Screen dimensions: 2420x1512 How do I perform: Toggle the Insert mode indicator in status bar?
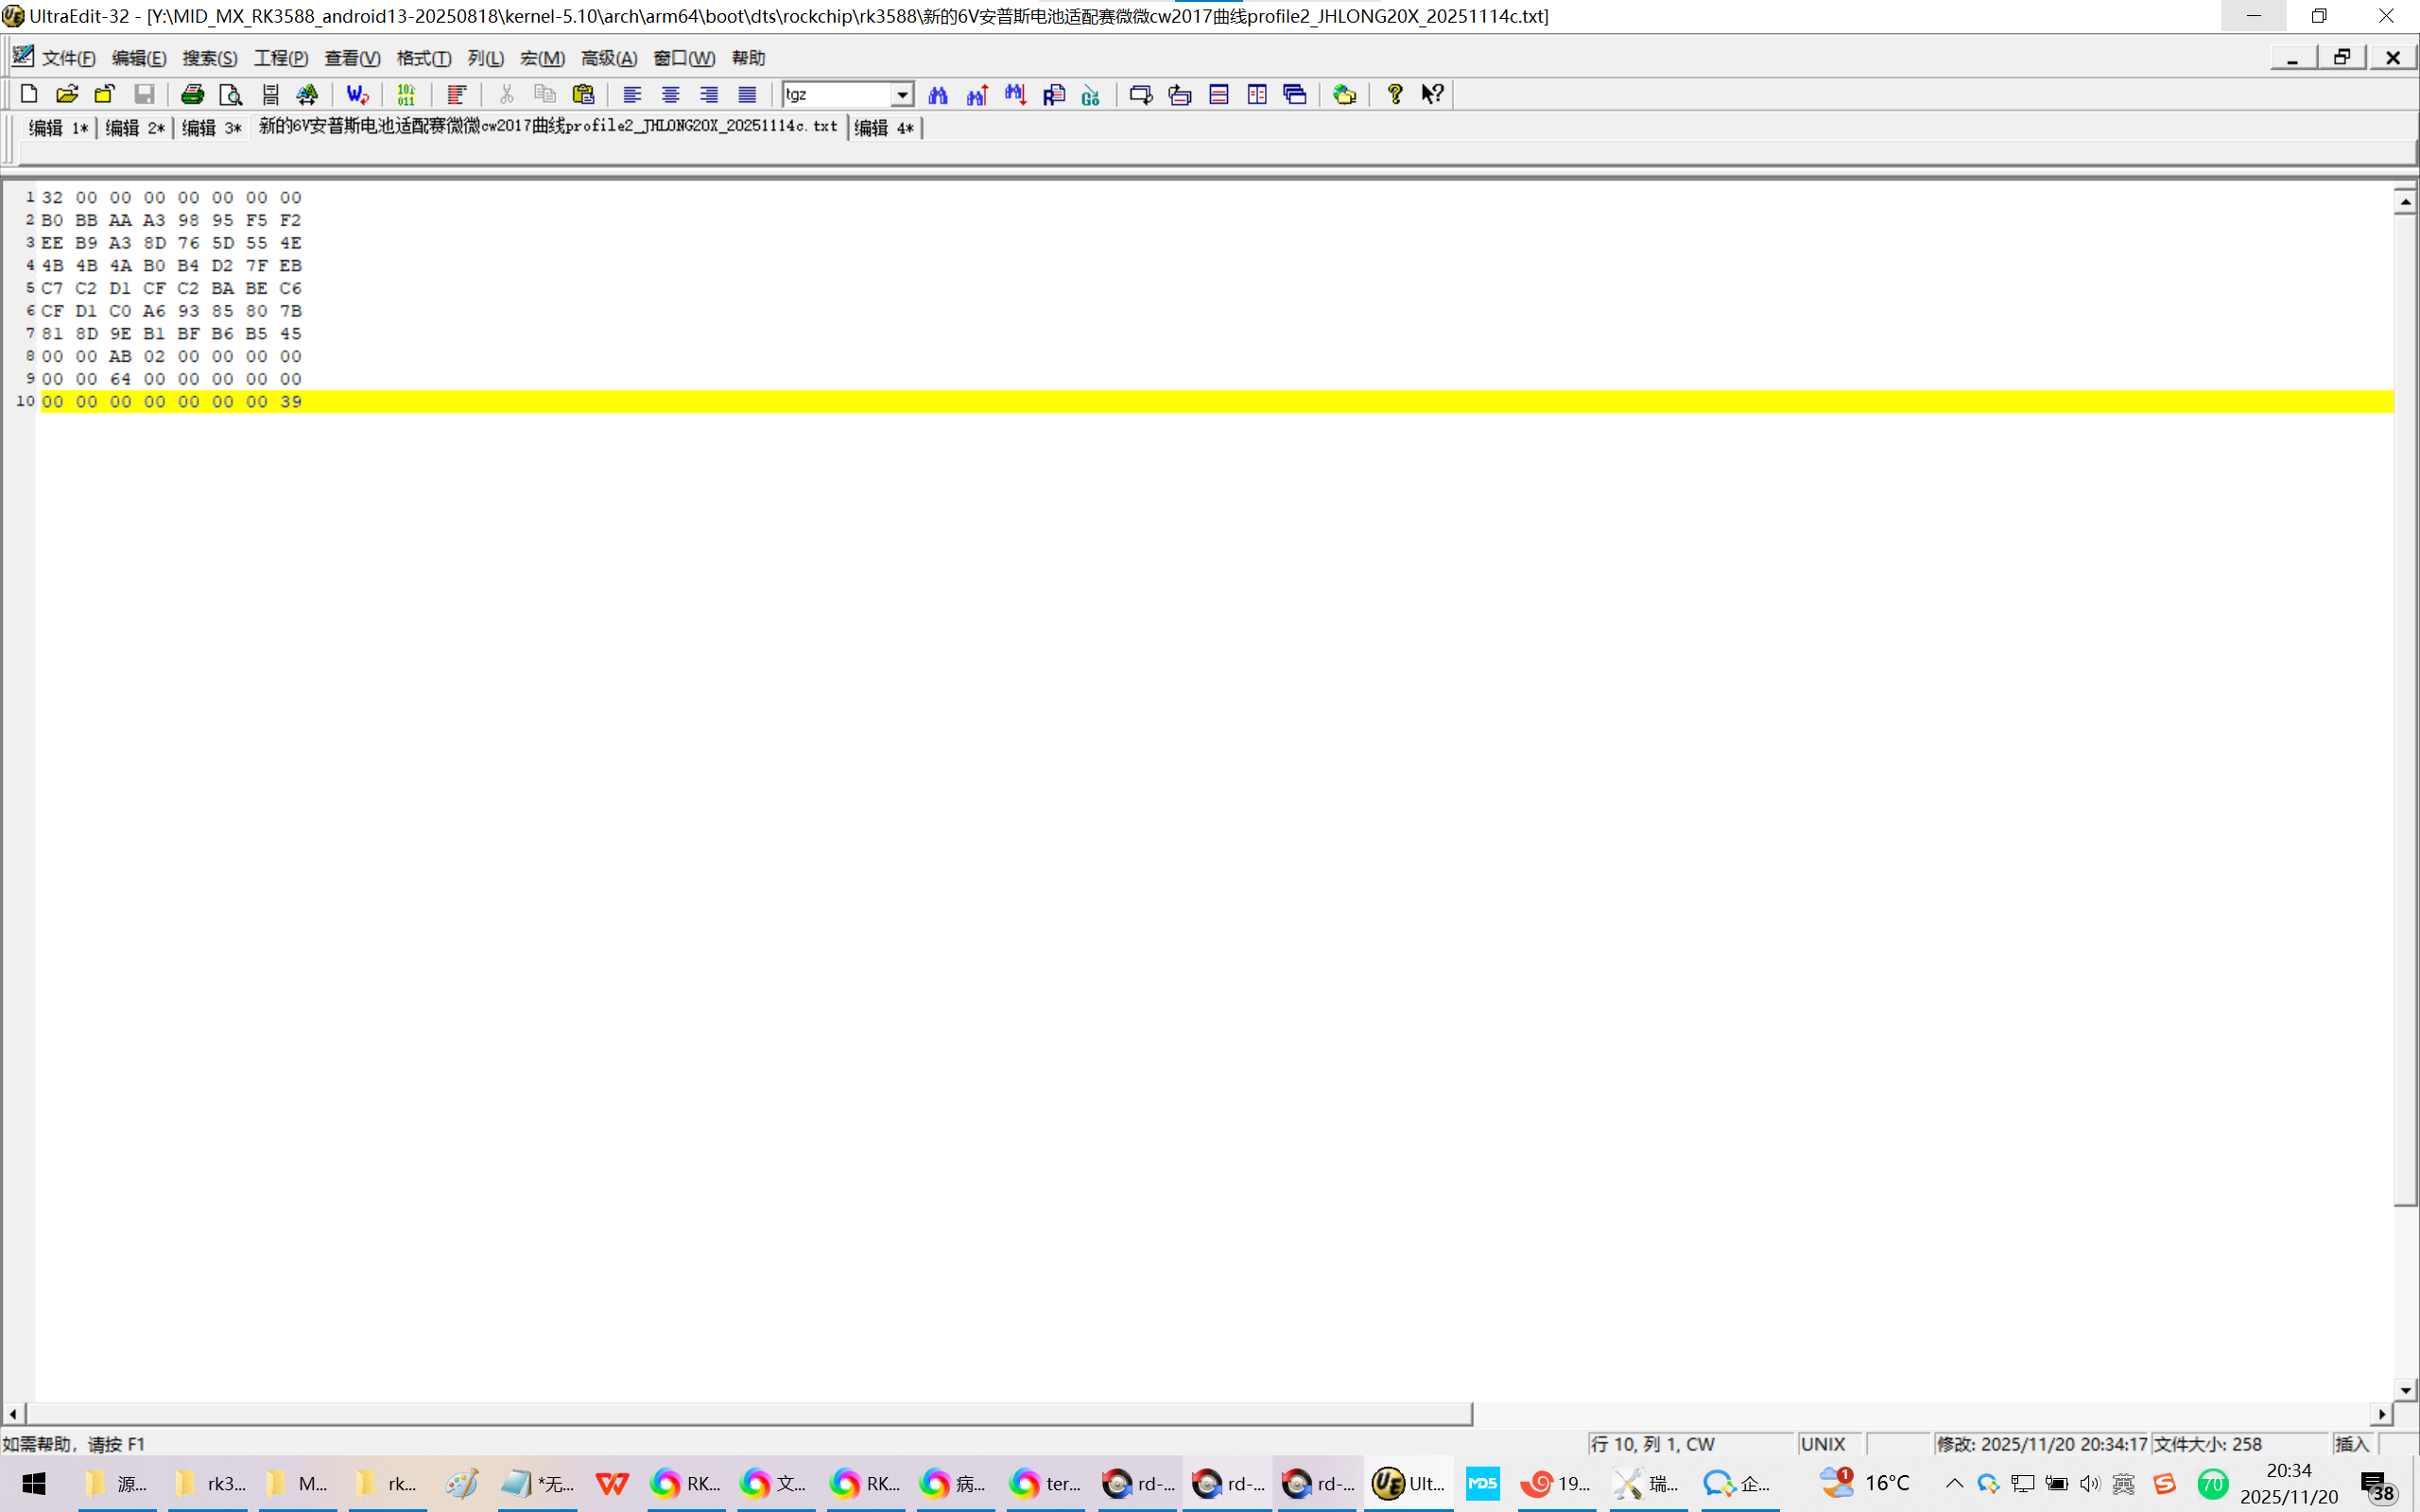(x=2351, y=1443)
